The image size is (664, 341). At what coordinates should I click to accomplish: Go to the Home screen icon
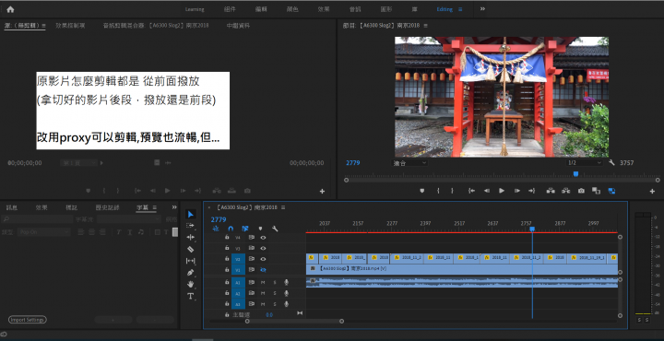tap(10, 9)
